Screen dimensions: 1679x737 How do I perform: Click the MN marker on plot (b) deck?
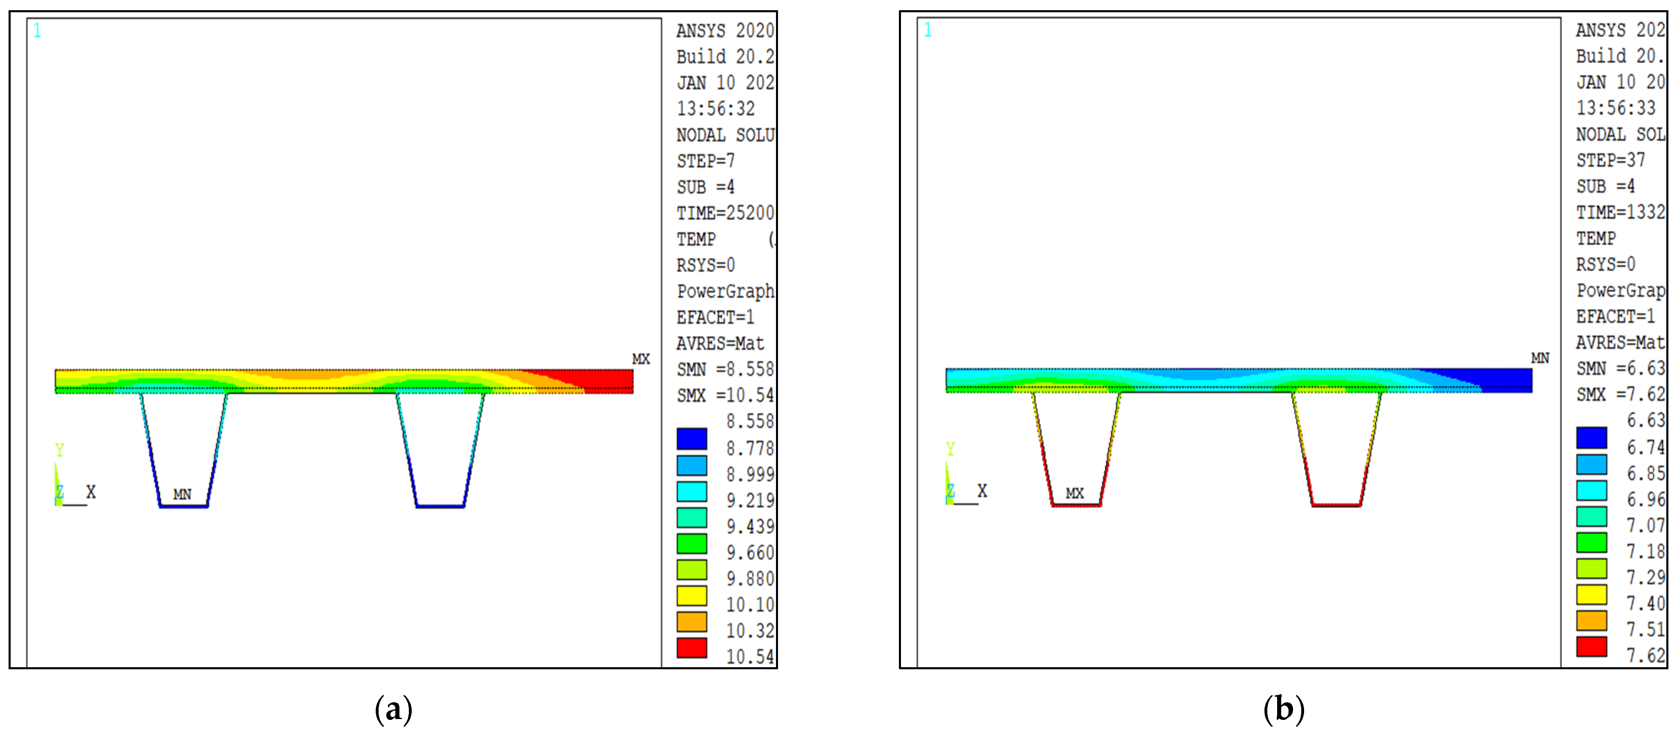(1540, 358)
